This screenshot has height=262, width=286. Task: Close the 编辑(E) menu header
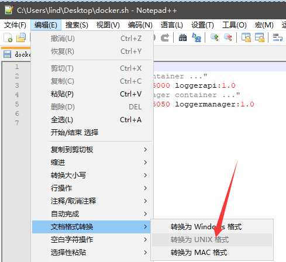click(46, 25)
